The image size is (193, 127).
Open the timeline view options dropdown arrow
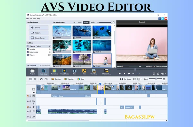pyautogui.click(x=141, y=79)
